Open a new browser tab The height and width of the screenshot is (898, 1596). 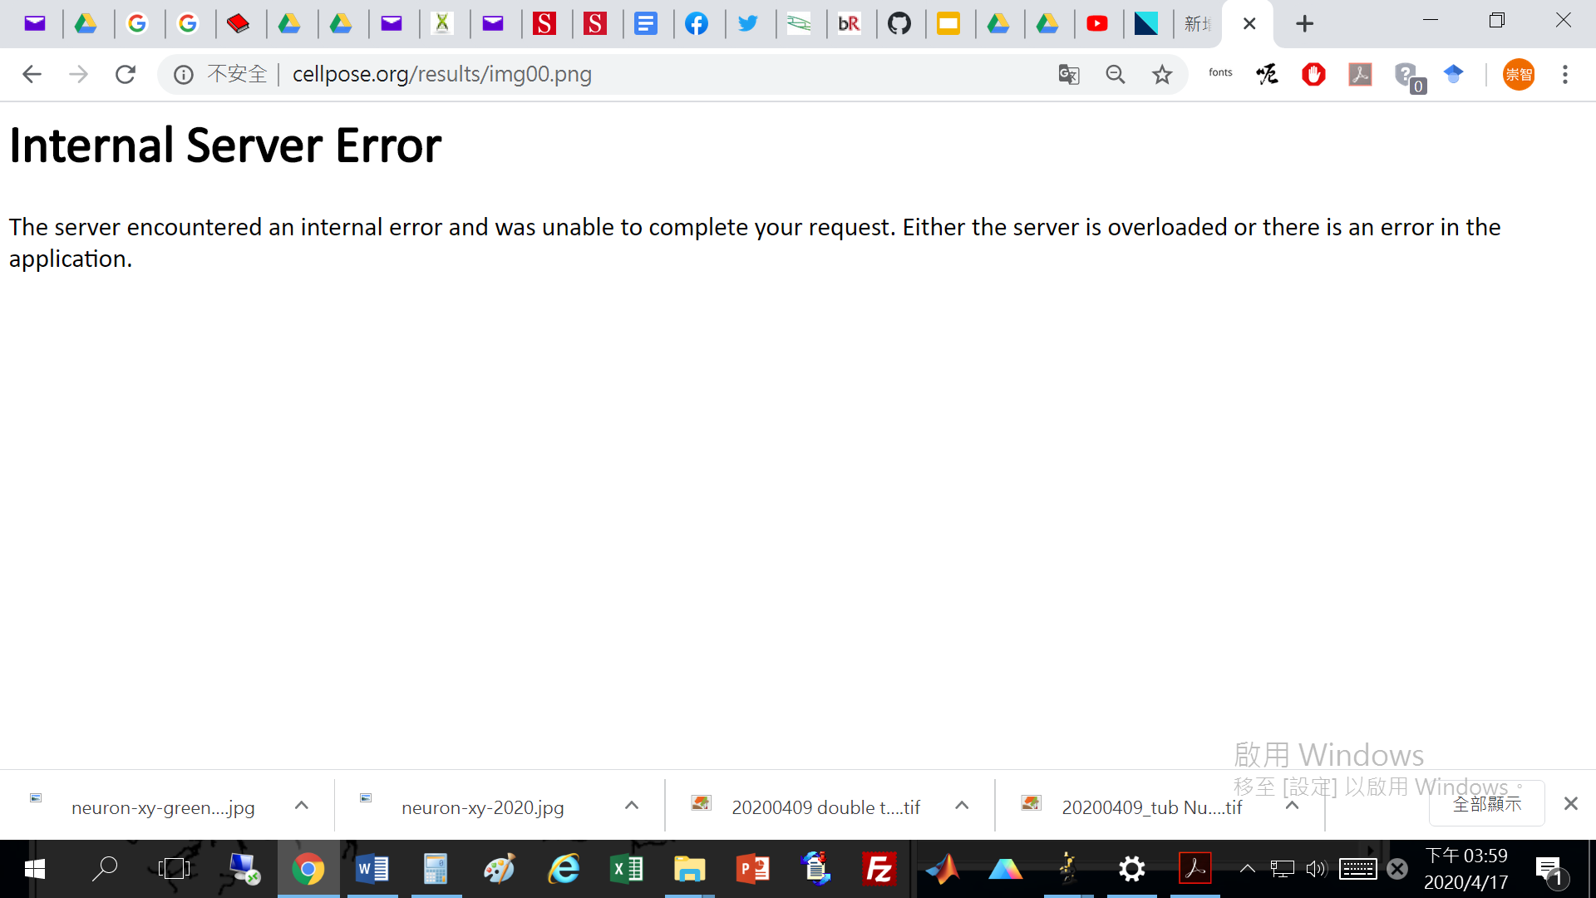coord(1305,24)
